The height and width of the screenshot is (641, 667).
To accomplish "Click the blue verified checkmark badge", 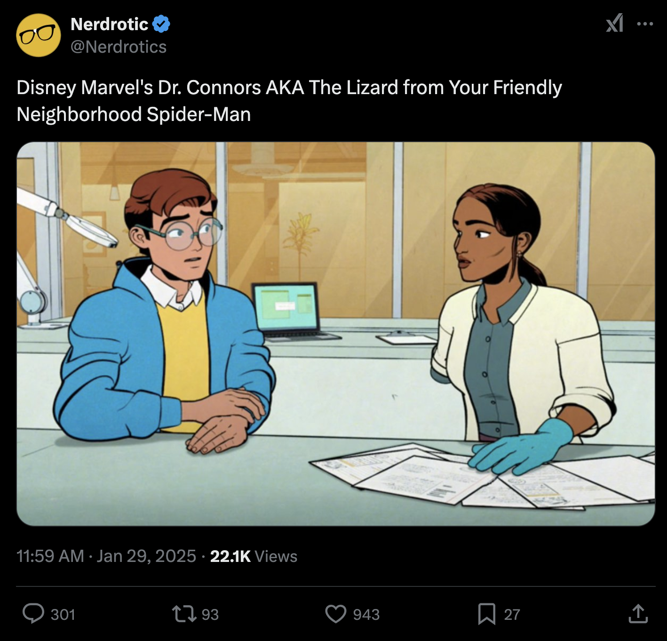I will click(x=161, y=24).
